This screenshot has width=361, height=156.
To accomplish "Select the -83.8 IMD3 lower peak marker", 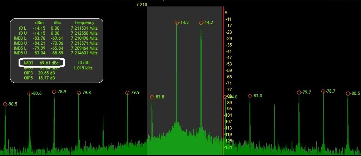I will pyautogui.click(x=152, y=97).
